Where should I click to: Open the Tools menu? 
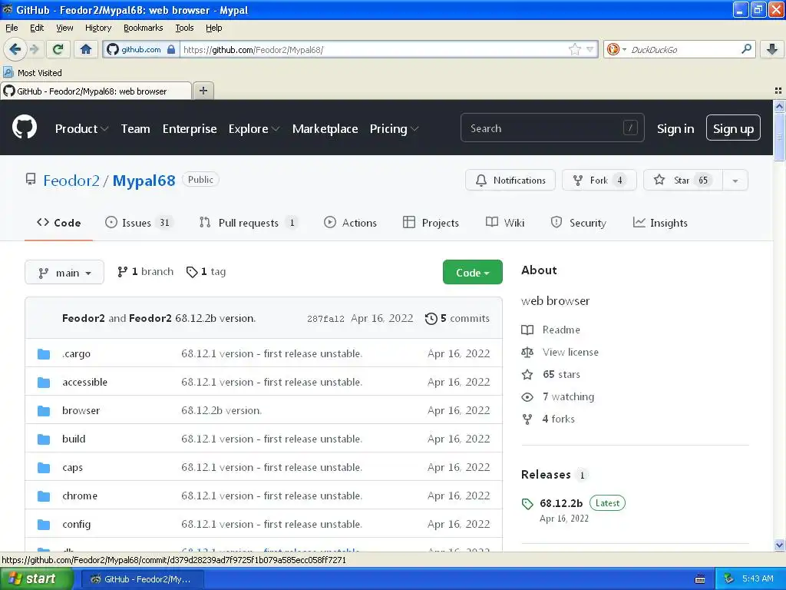[x=184, y=28]
